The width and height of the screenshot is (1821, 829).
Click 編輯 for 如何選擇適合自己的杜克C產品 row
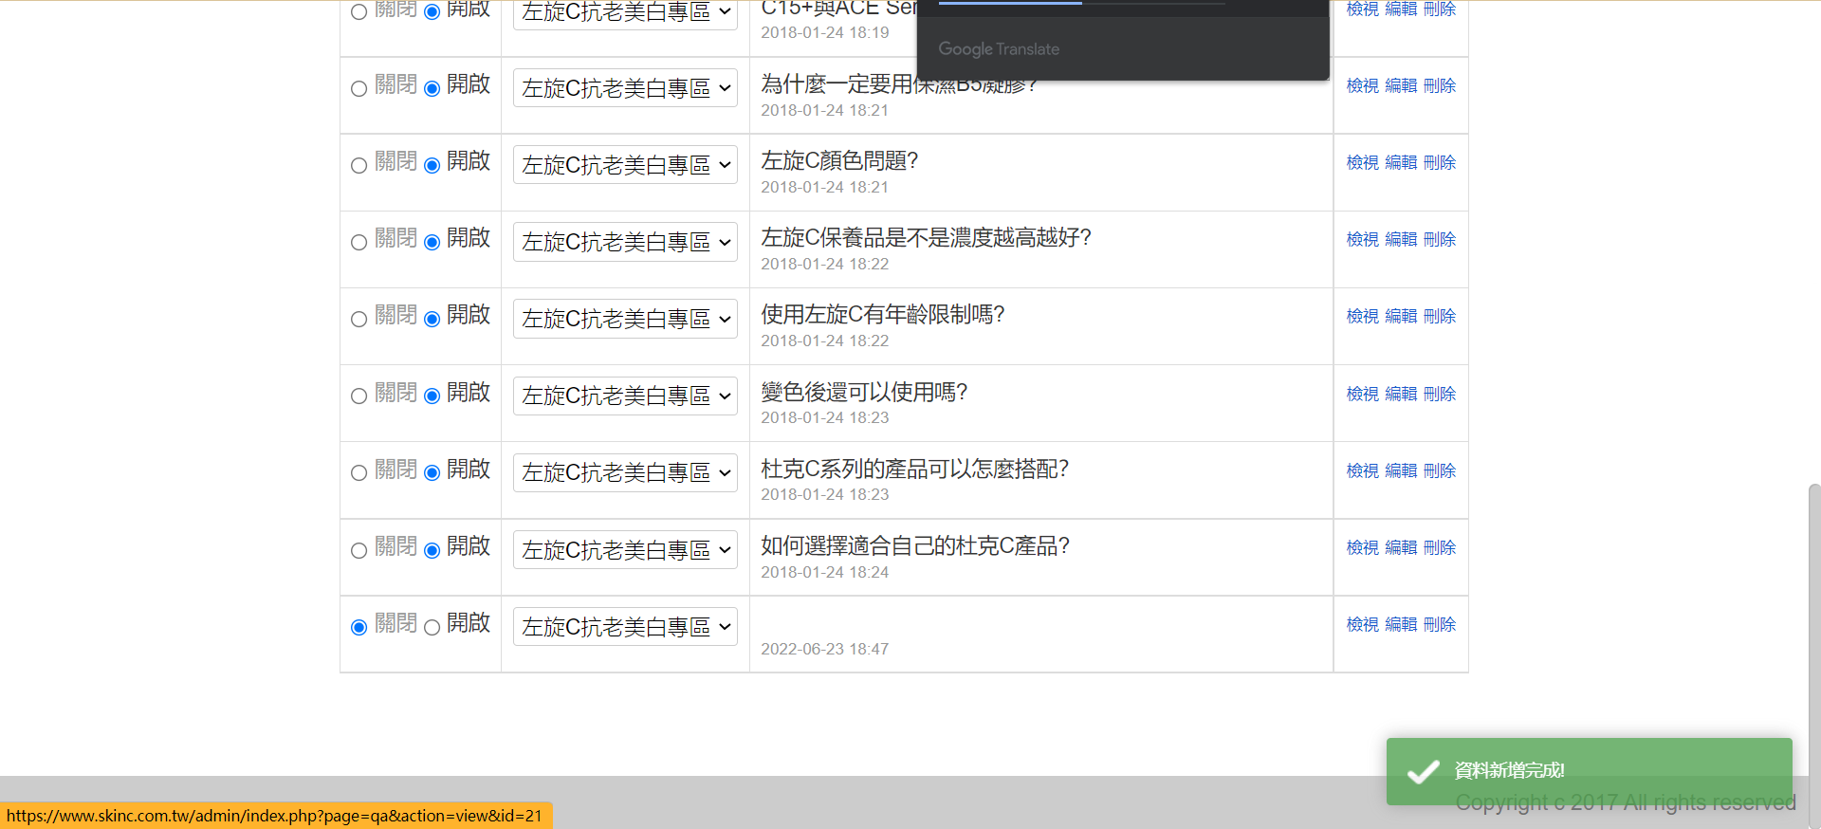(1401, 548)
